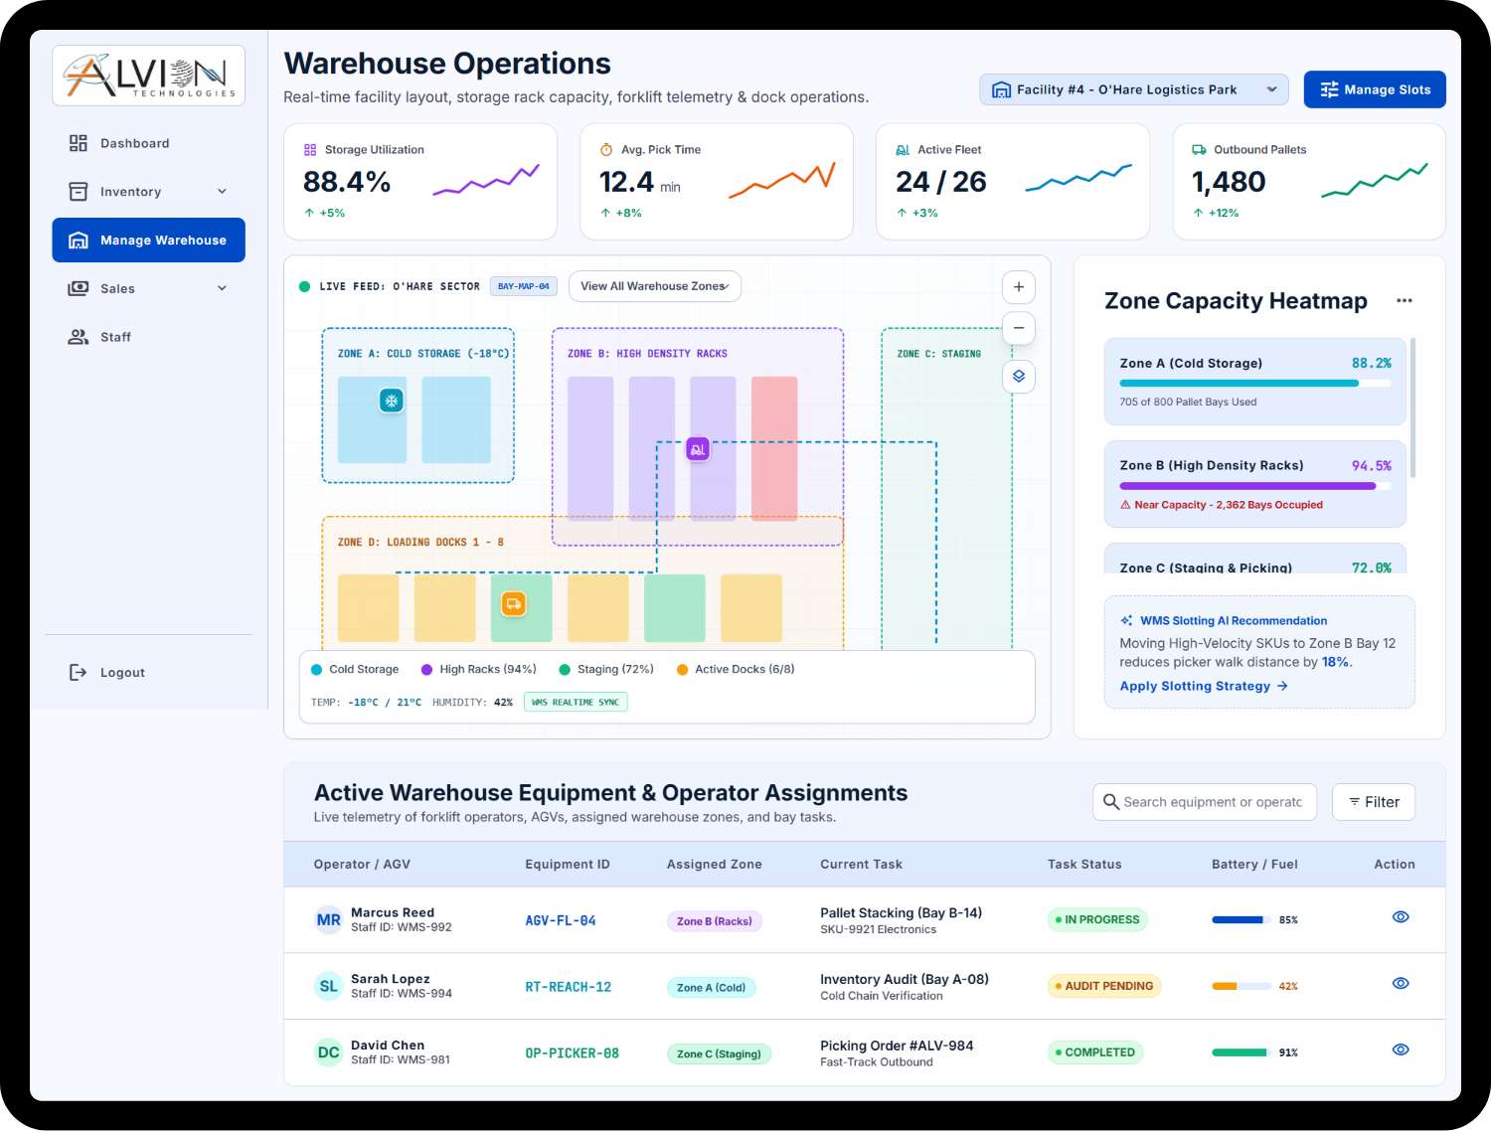The image size is (1491, 1133).
Task: View details for David Chen row
Action: point(1401,1051)
